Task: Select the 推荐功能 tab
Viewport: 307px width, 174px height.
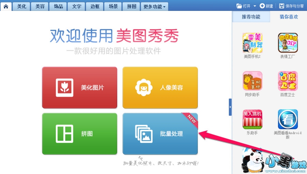Action: pos(251,17)
